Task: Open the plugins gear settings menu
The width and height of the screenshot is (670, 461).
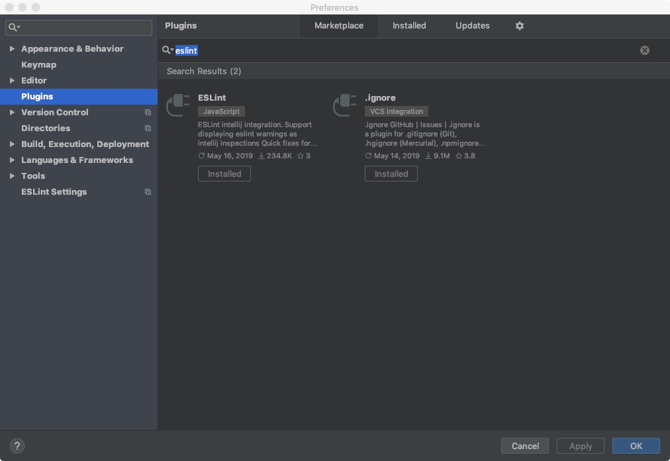Action: pyautogui.click(x=519, y=26)
